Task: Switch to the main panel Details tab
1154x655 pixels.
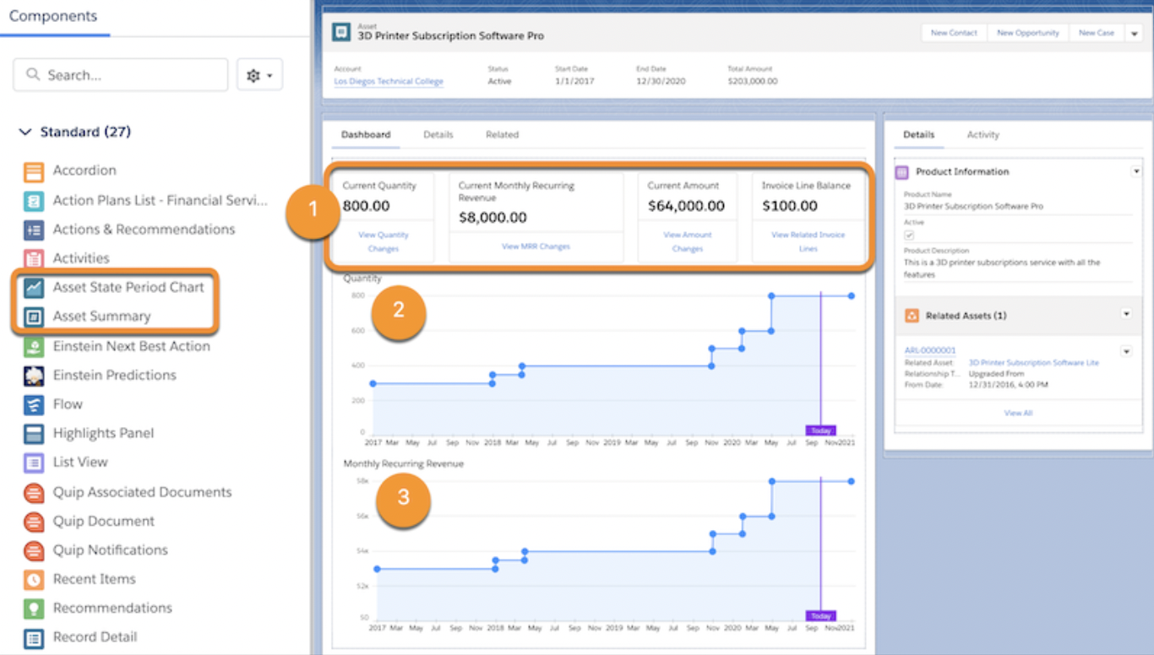Action: pos(438,135)
